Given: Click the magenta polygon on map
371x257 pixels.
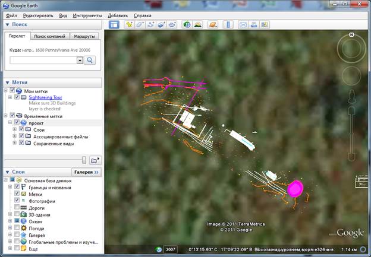Looking at the screenshot, I should point(295,189).
